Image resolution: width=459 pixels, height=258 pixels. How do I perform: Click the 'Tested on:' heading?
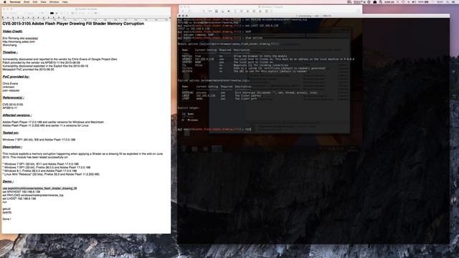[x=11, y=133]
